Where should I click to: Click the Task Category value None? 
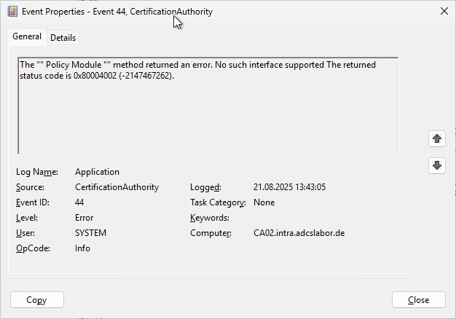[x=264, y=202]
